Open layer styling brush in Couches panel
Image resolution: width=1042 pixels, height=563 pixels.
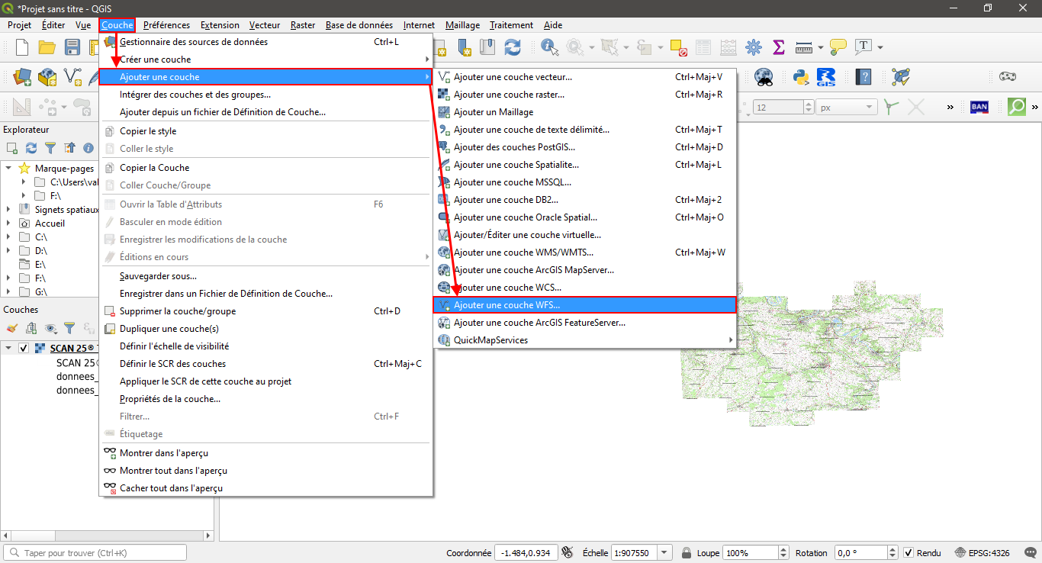[12, 328]
